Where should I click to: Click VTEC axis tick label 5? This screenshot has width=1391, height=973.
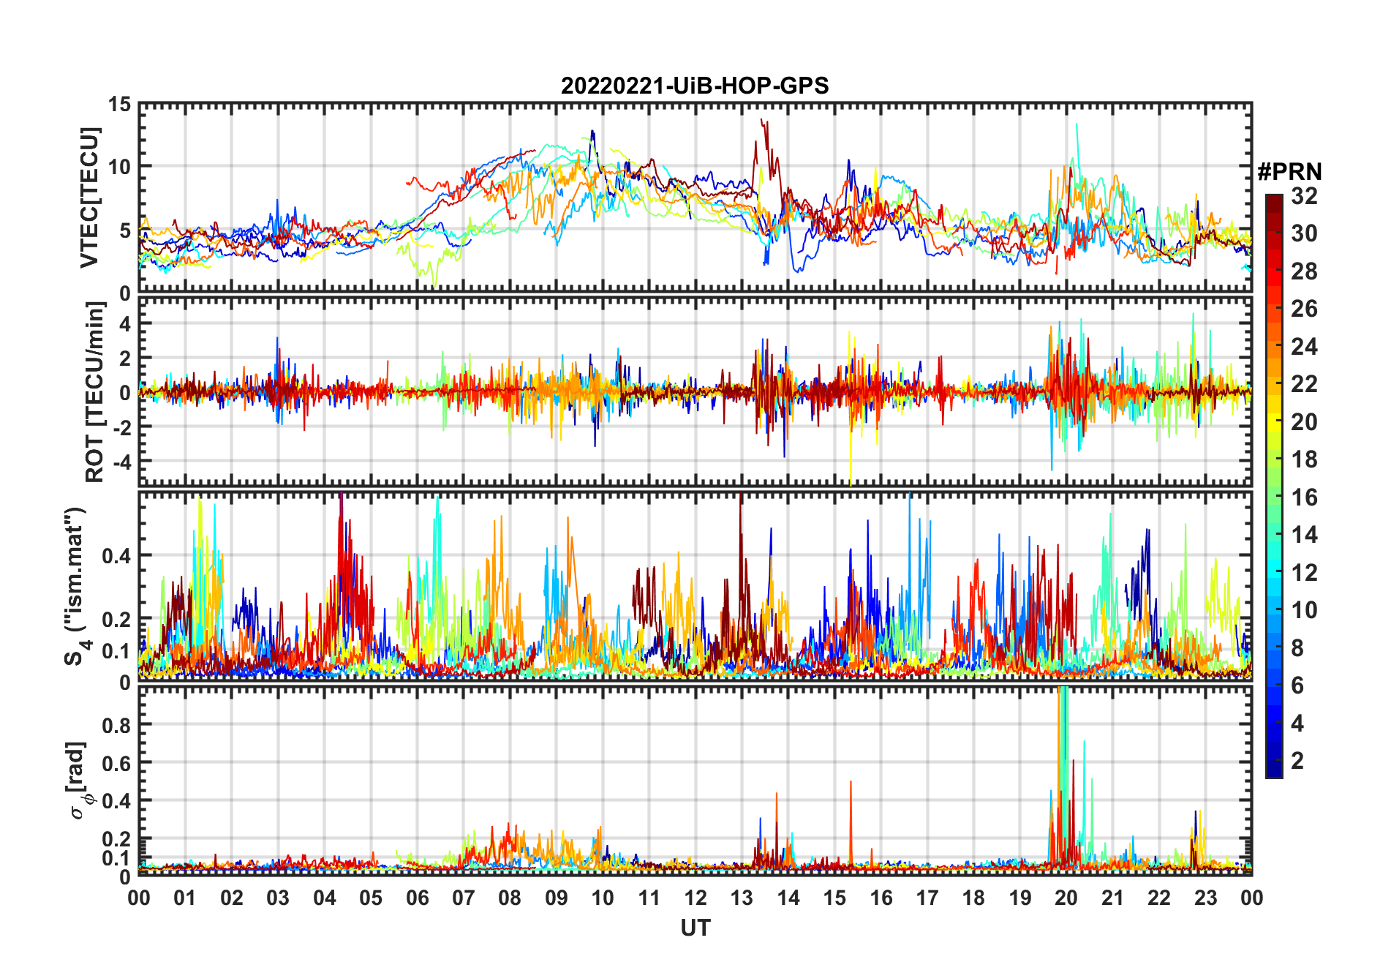pyautogui.click(x=126, y=230)
